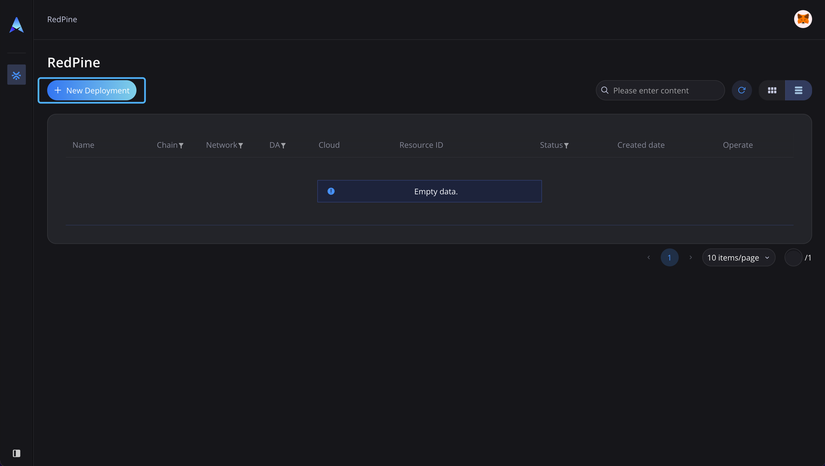Open the Chain column filter

click(181, 146)
